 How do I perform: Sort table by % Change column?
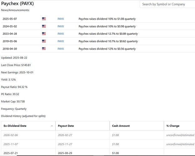pyautogui.click(x=179, y=126)
